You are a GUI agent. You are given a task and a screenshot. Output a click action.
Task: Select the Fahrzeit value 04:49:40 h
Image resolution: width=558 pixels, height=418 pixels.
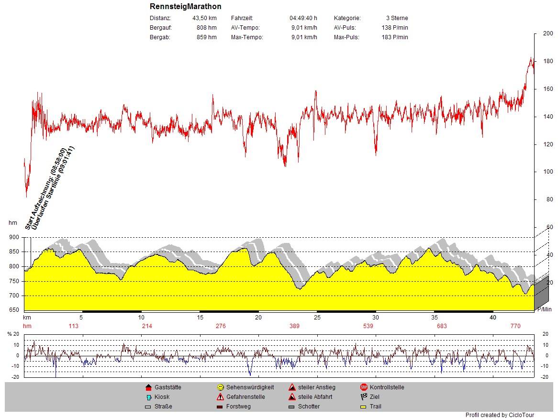(303, 18)
